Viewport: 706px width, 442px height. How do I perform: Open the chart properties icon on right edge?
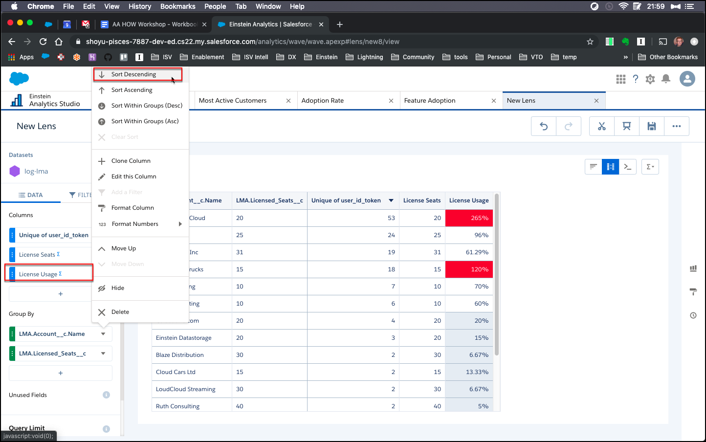click(x=693, y=268)
